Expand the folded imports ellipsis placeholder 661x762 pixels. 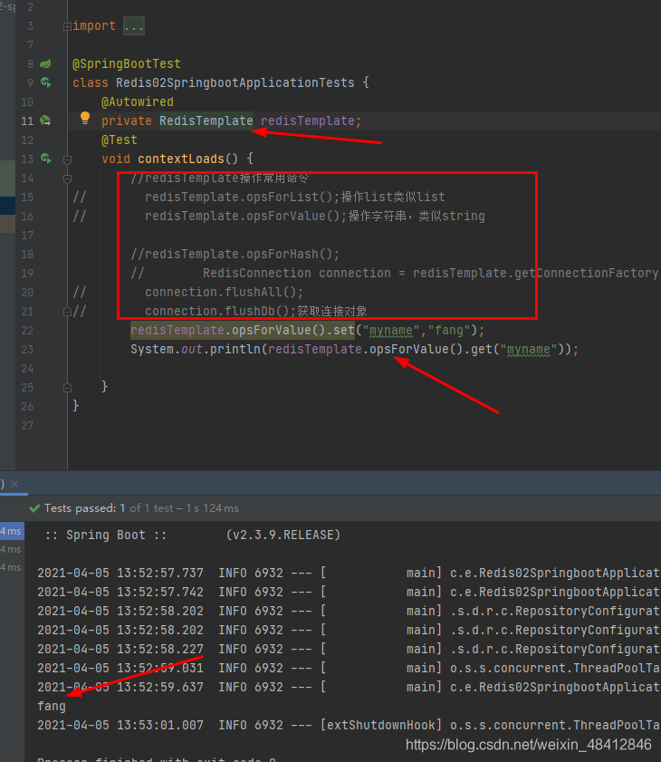click(x=134, y=25)
